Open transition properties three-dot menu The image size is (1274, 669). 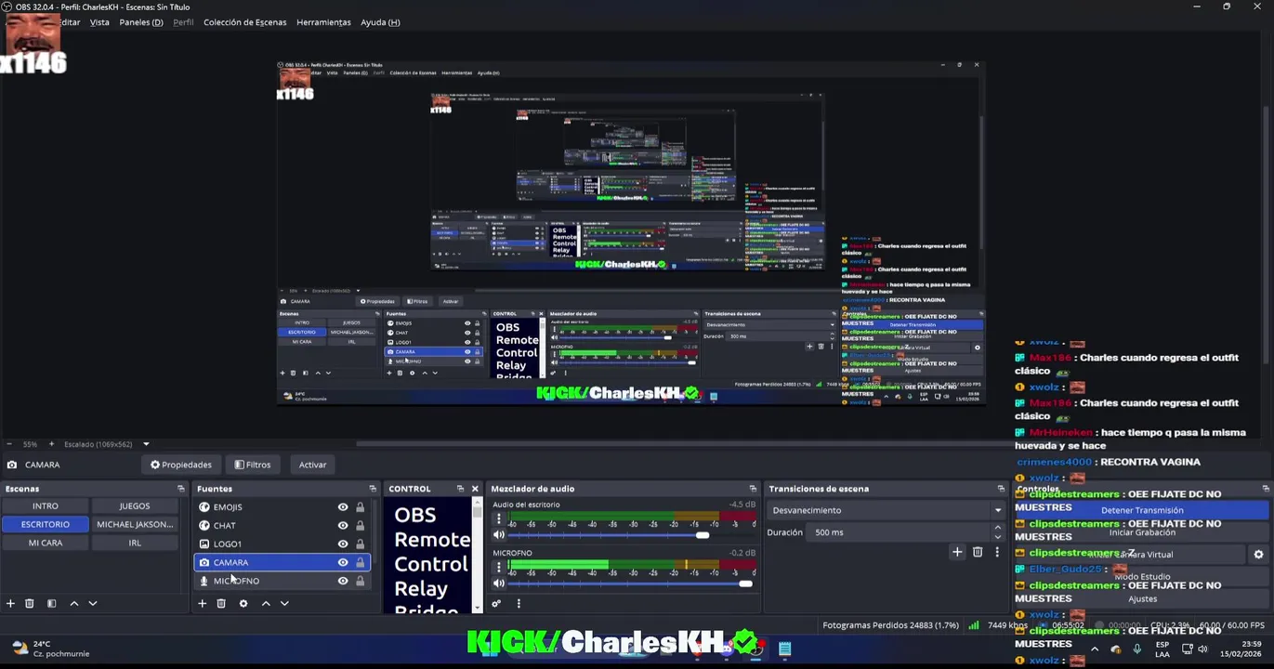(x=997, y=552)
